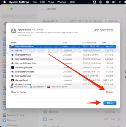The image size is (126, 127).
Task: Select the iMovie row name
Action: pos(19,50)
